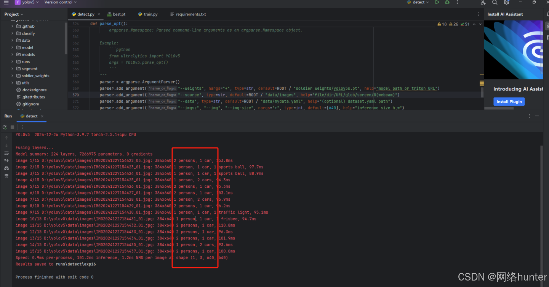This screenshot has width=549, height=287.
Task: Go to next highlighted problem arrow
Action: click(x=480, y=24)
